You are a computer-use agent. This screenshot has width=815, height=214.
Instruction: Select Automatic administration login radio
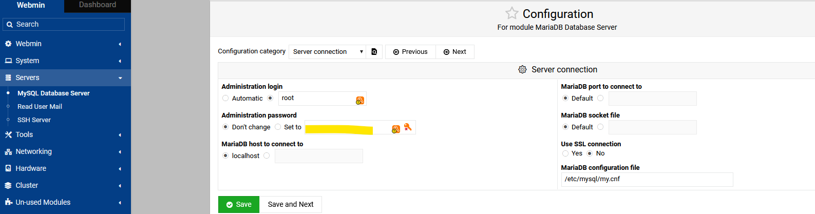pos(225,98)
